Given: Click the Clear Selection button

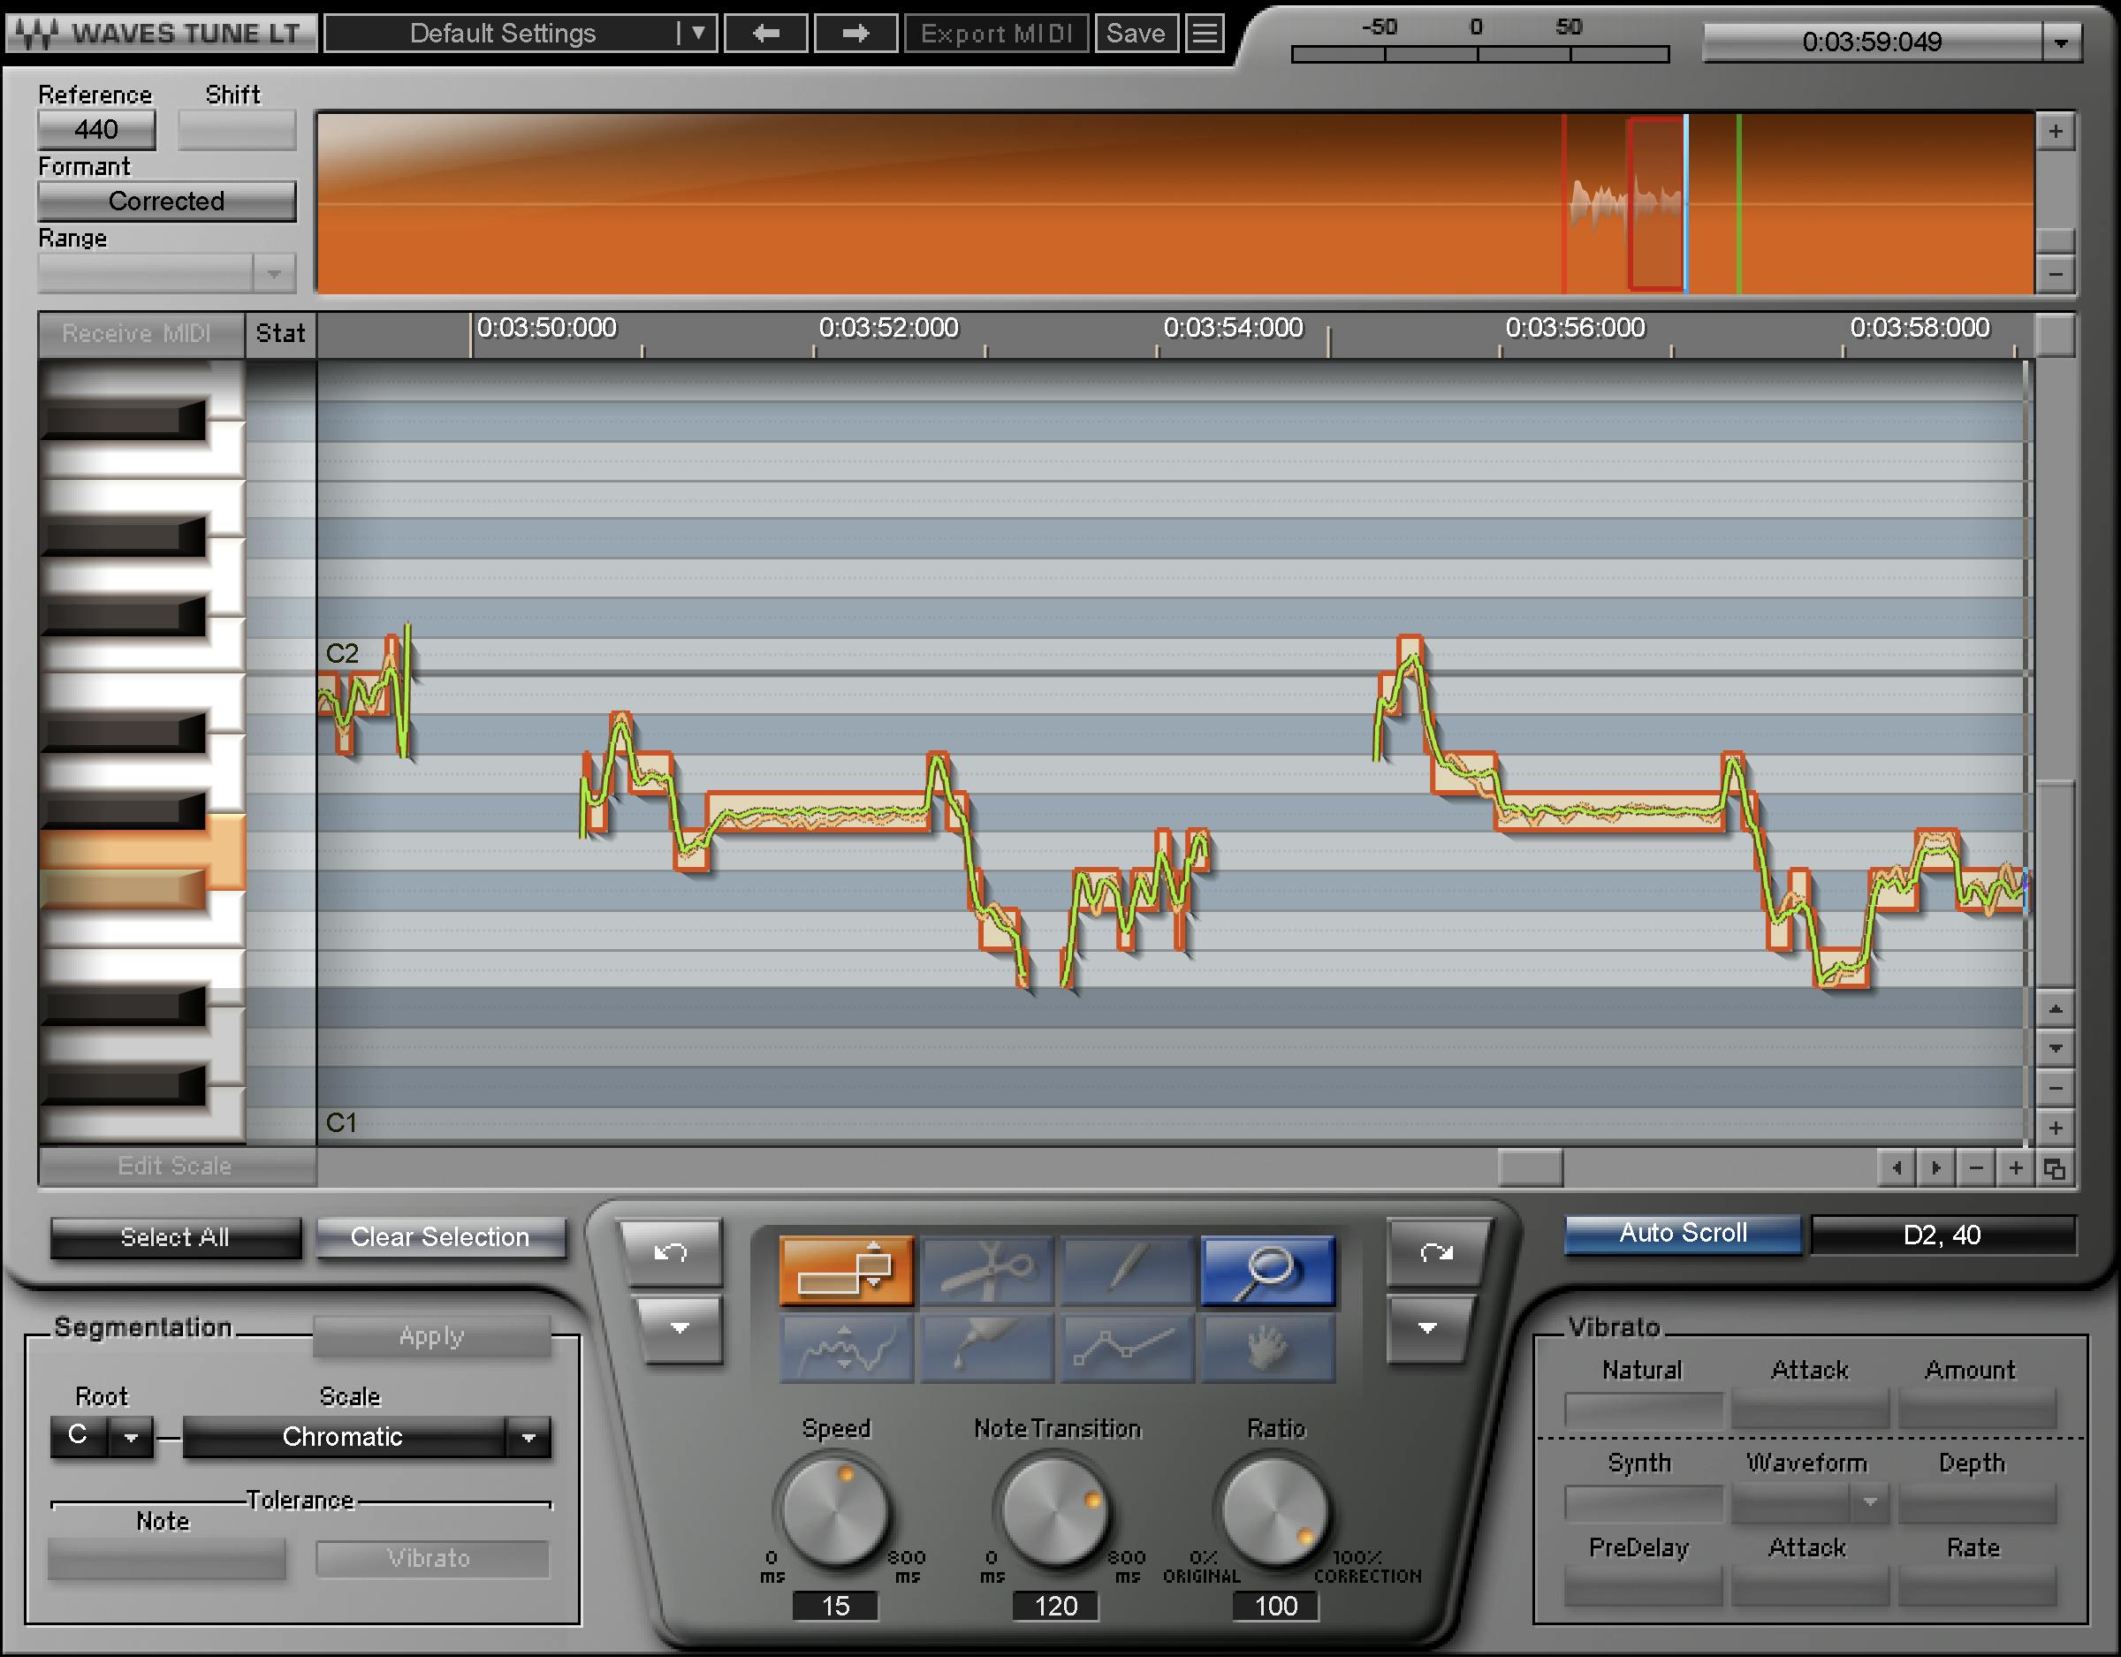Looking at the screenshot, I should (440, 1236).
